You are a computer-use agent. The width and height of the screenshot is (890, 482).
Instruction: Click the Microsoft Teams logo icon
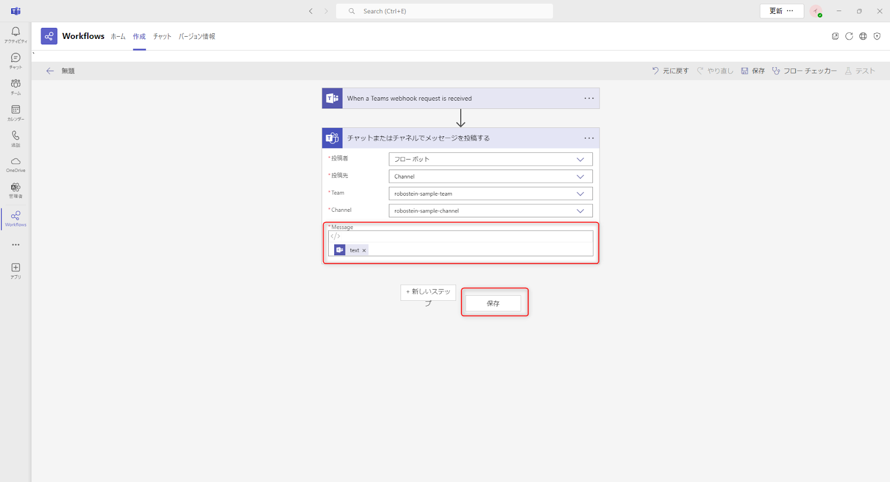point(16,11)
